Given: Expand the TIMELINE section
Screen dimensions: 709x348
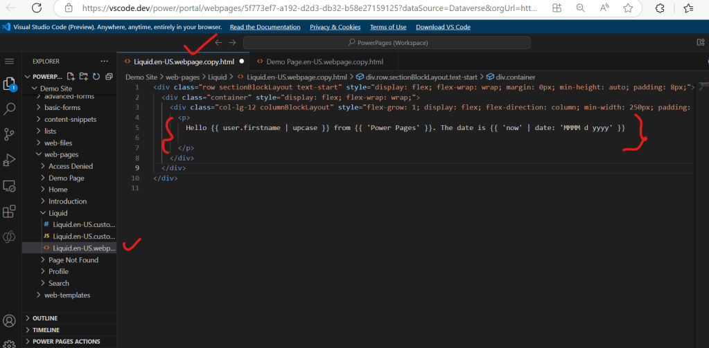Looking at the screenshot, I should coord(46,330).
